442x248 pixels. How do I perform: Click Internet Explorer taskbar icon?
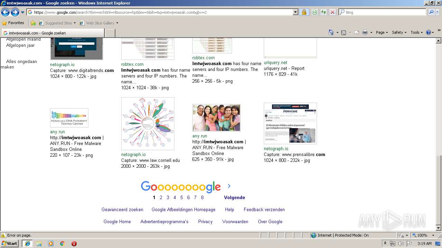(28, 244)
